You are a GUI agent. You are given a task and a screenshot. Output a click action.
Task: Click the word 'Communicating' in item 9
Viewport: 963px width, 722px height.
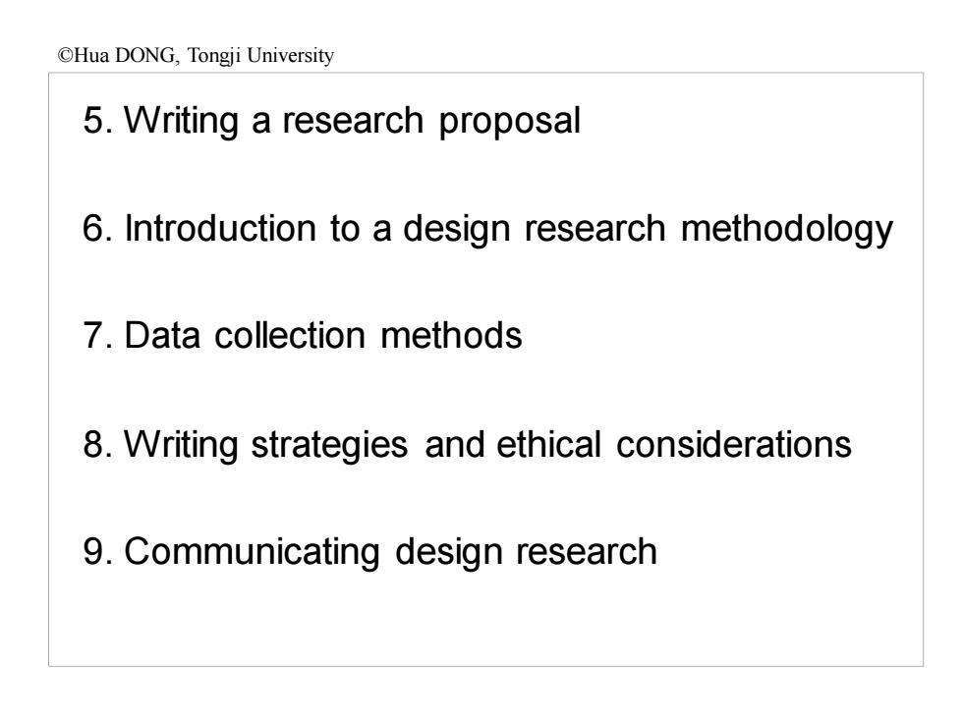(x=252, y=552)
